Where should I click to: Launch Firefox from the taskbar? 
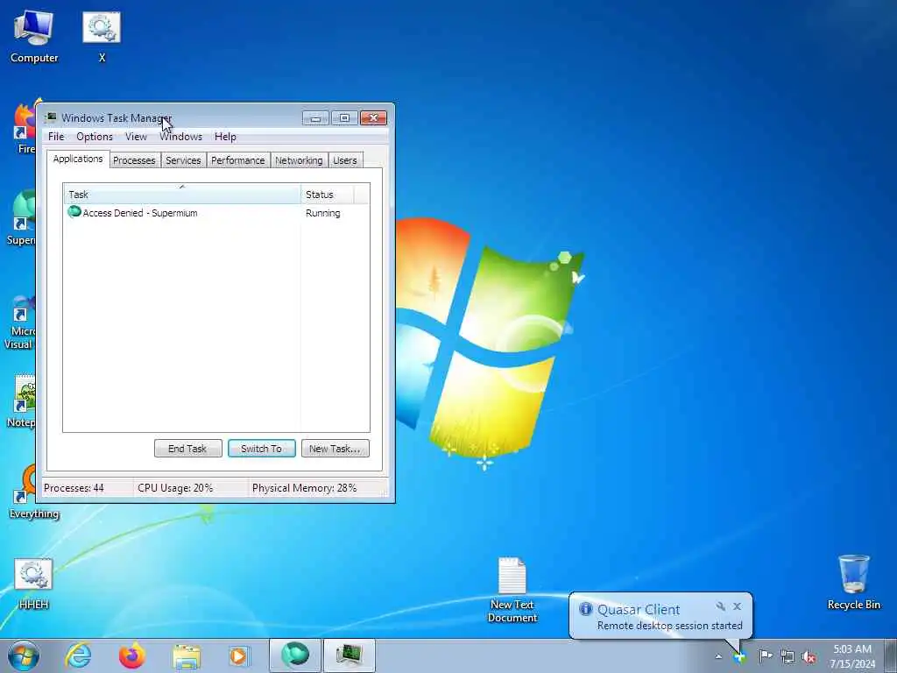tap(131, 655)
